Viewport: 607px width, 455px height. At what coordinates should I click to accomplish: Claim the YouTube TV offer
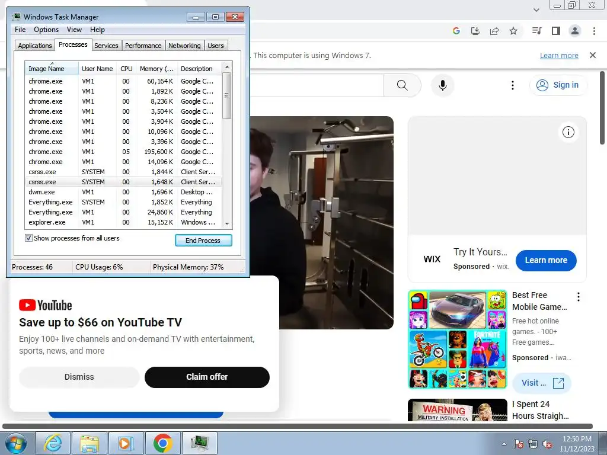tap(207, 377)
